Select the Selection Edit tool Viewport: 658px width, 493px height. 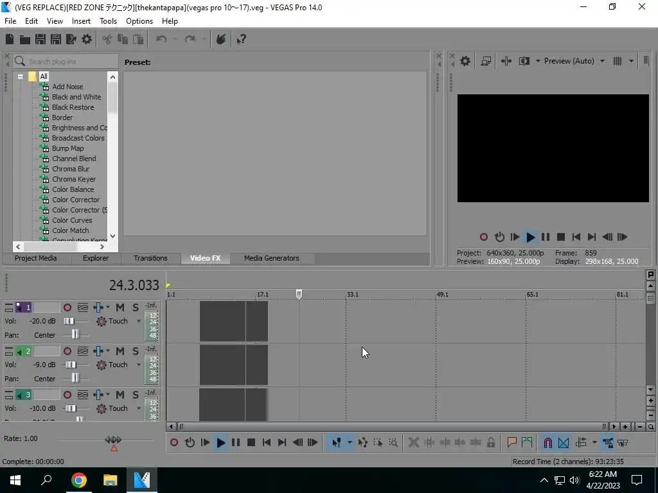click(378, 442)
